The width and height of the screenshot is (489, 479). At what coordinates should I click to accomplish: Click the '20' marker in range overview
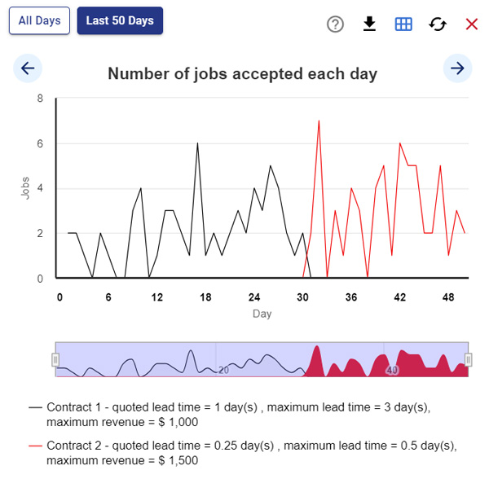point(223,370)
